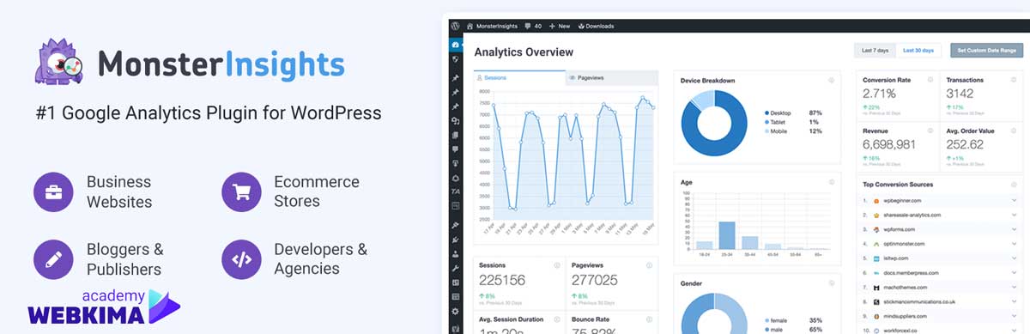The width and height of the screenshot is (1030, 334).
Task: Click the Desktop legend color dot
Action: [766, 112]
